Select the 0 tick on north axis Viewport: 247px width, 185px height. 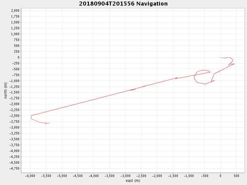pos(18,57)
